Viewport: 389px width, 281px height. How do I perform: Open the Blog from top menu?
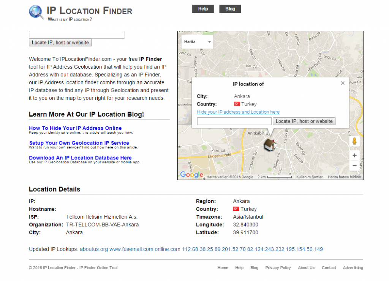(x=230, y=9)
